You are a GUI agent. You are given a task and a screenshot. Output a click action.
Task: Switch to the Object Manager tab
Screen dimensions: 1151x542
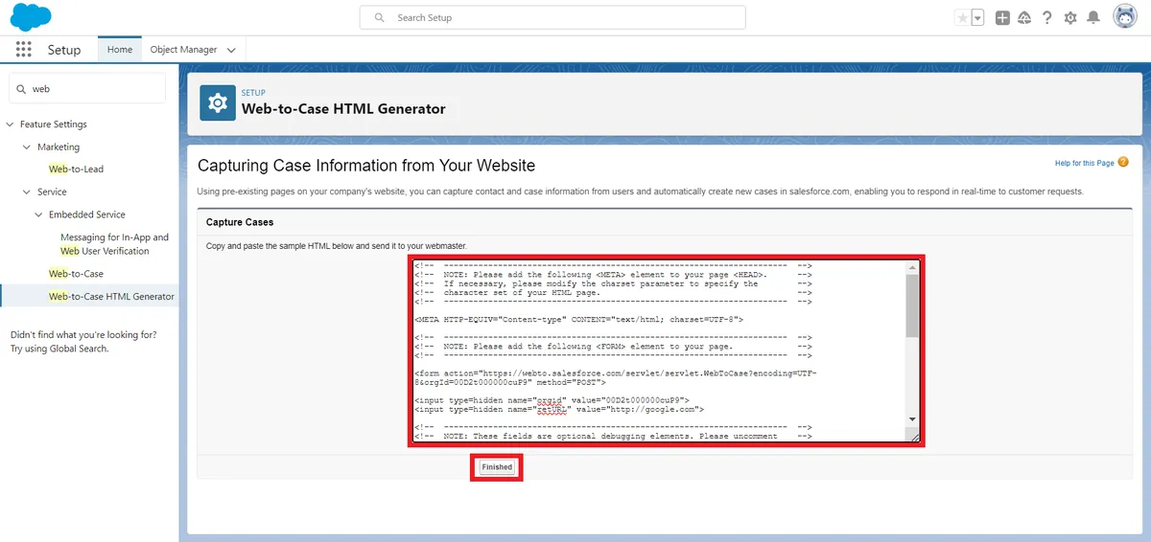183,50
